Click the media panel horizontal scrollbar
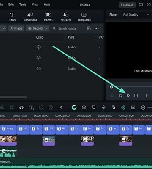 pyautogui.click(x=14, y=97)
